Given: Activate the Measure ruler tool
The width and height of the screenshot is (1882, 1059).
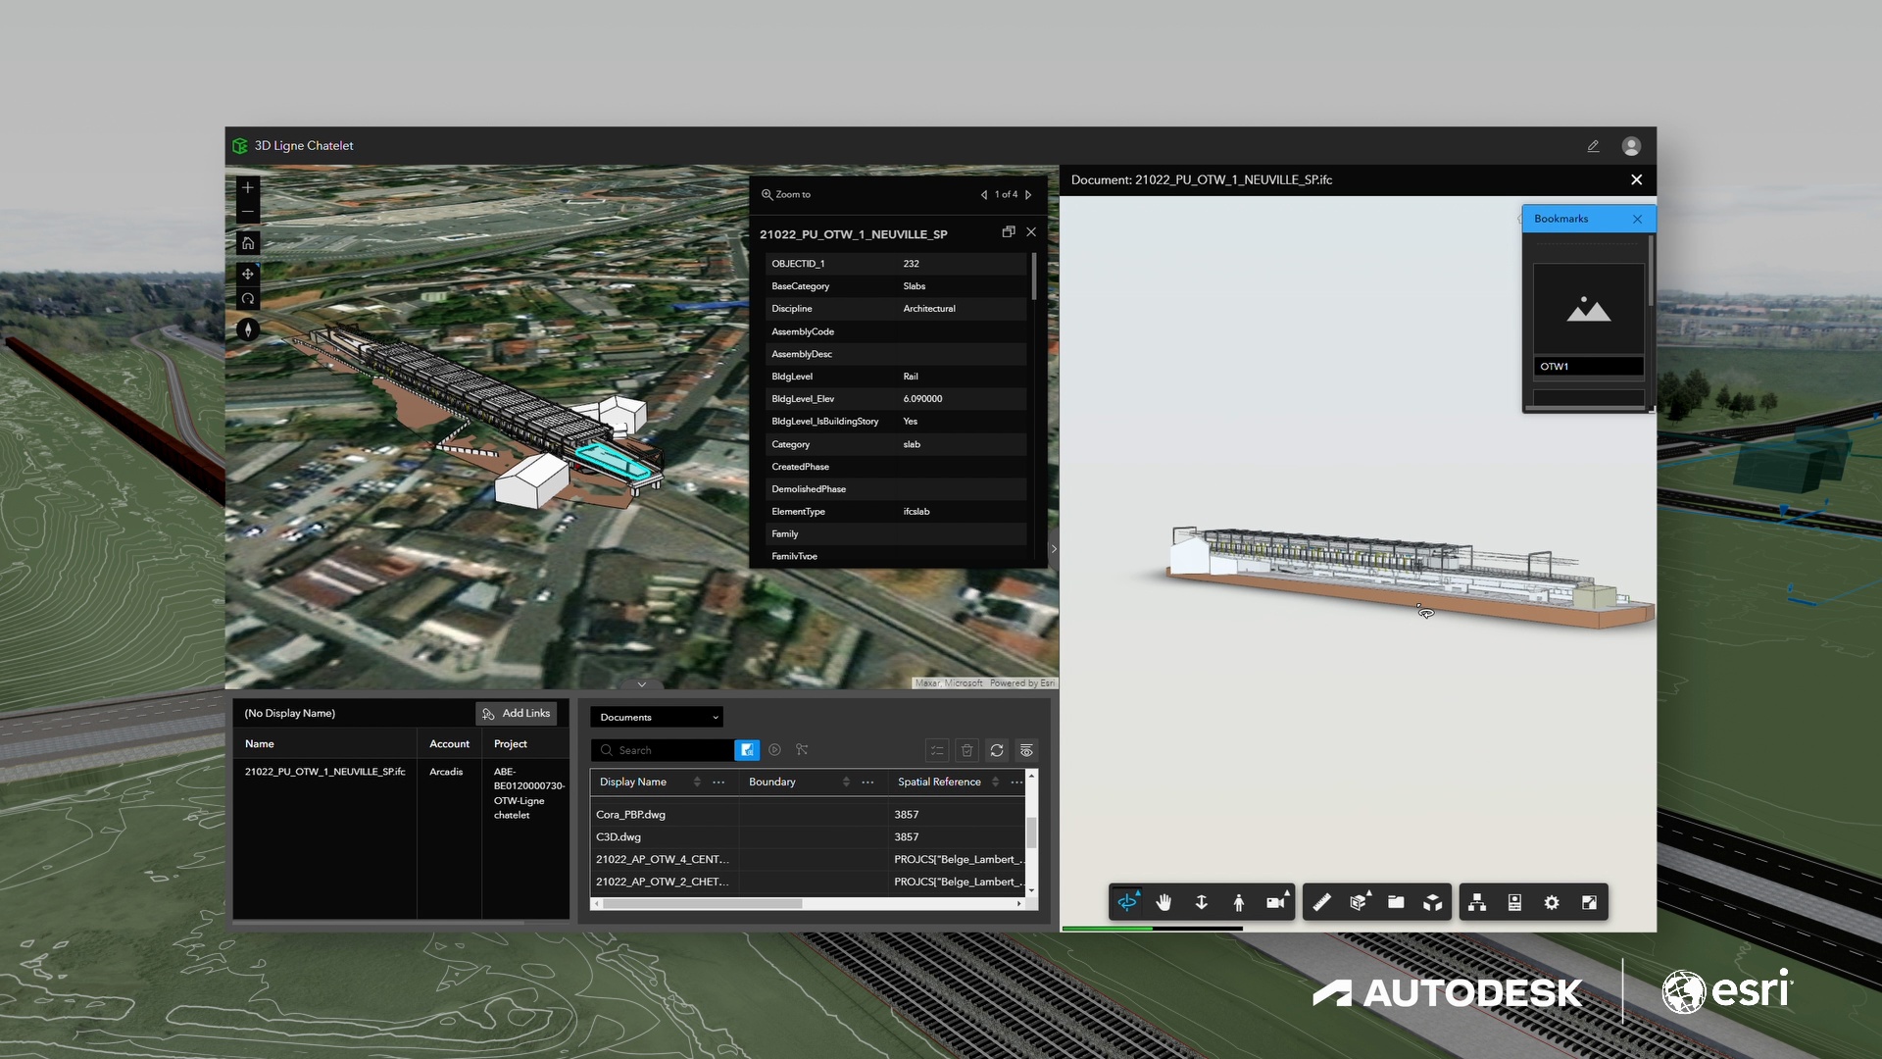Looking at the screenshot, I should pos(1321,902).
